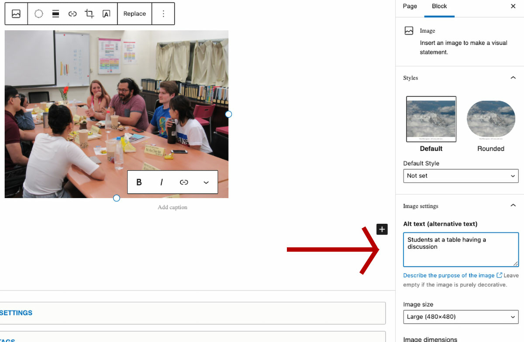Expand the SETTINGS section
The height and width of the screenshot is (342, 524).
click(x=193, y=313)
